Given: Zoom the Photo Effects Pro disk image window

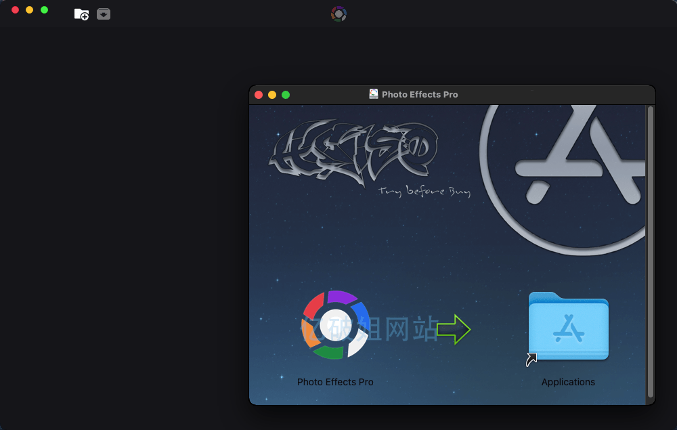Looking at the screenshot, I should point(286,95).
